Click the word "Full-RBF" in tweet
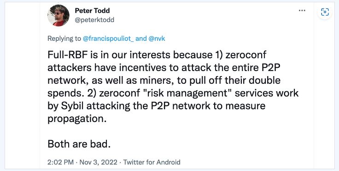 (67, 55)
